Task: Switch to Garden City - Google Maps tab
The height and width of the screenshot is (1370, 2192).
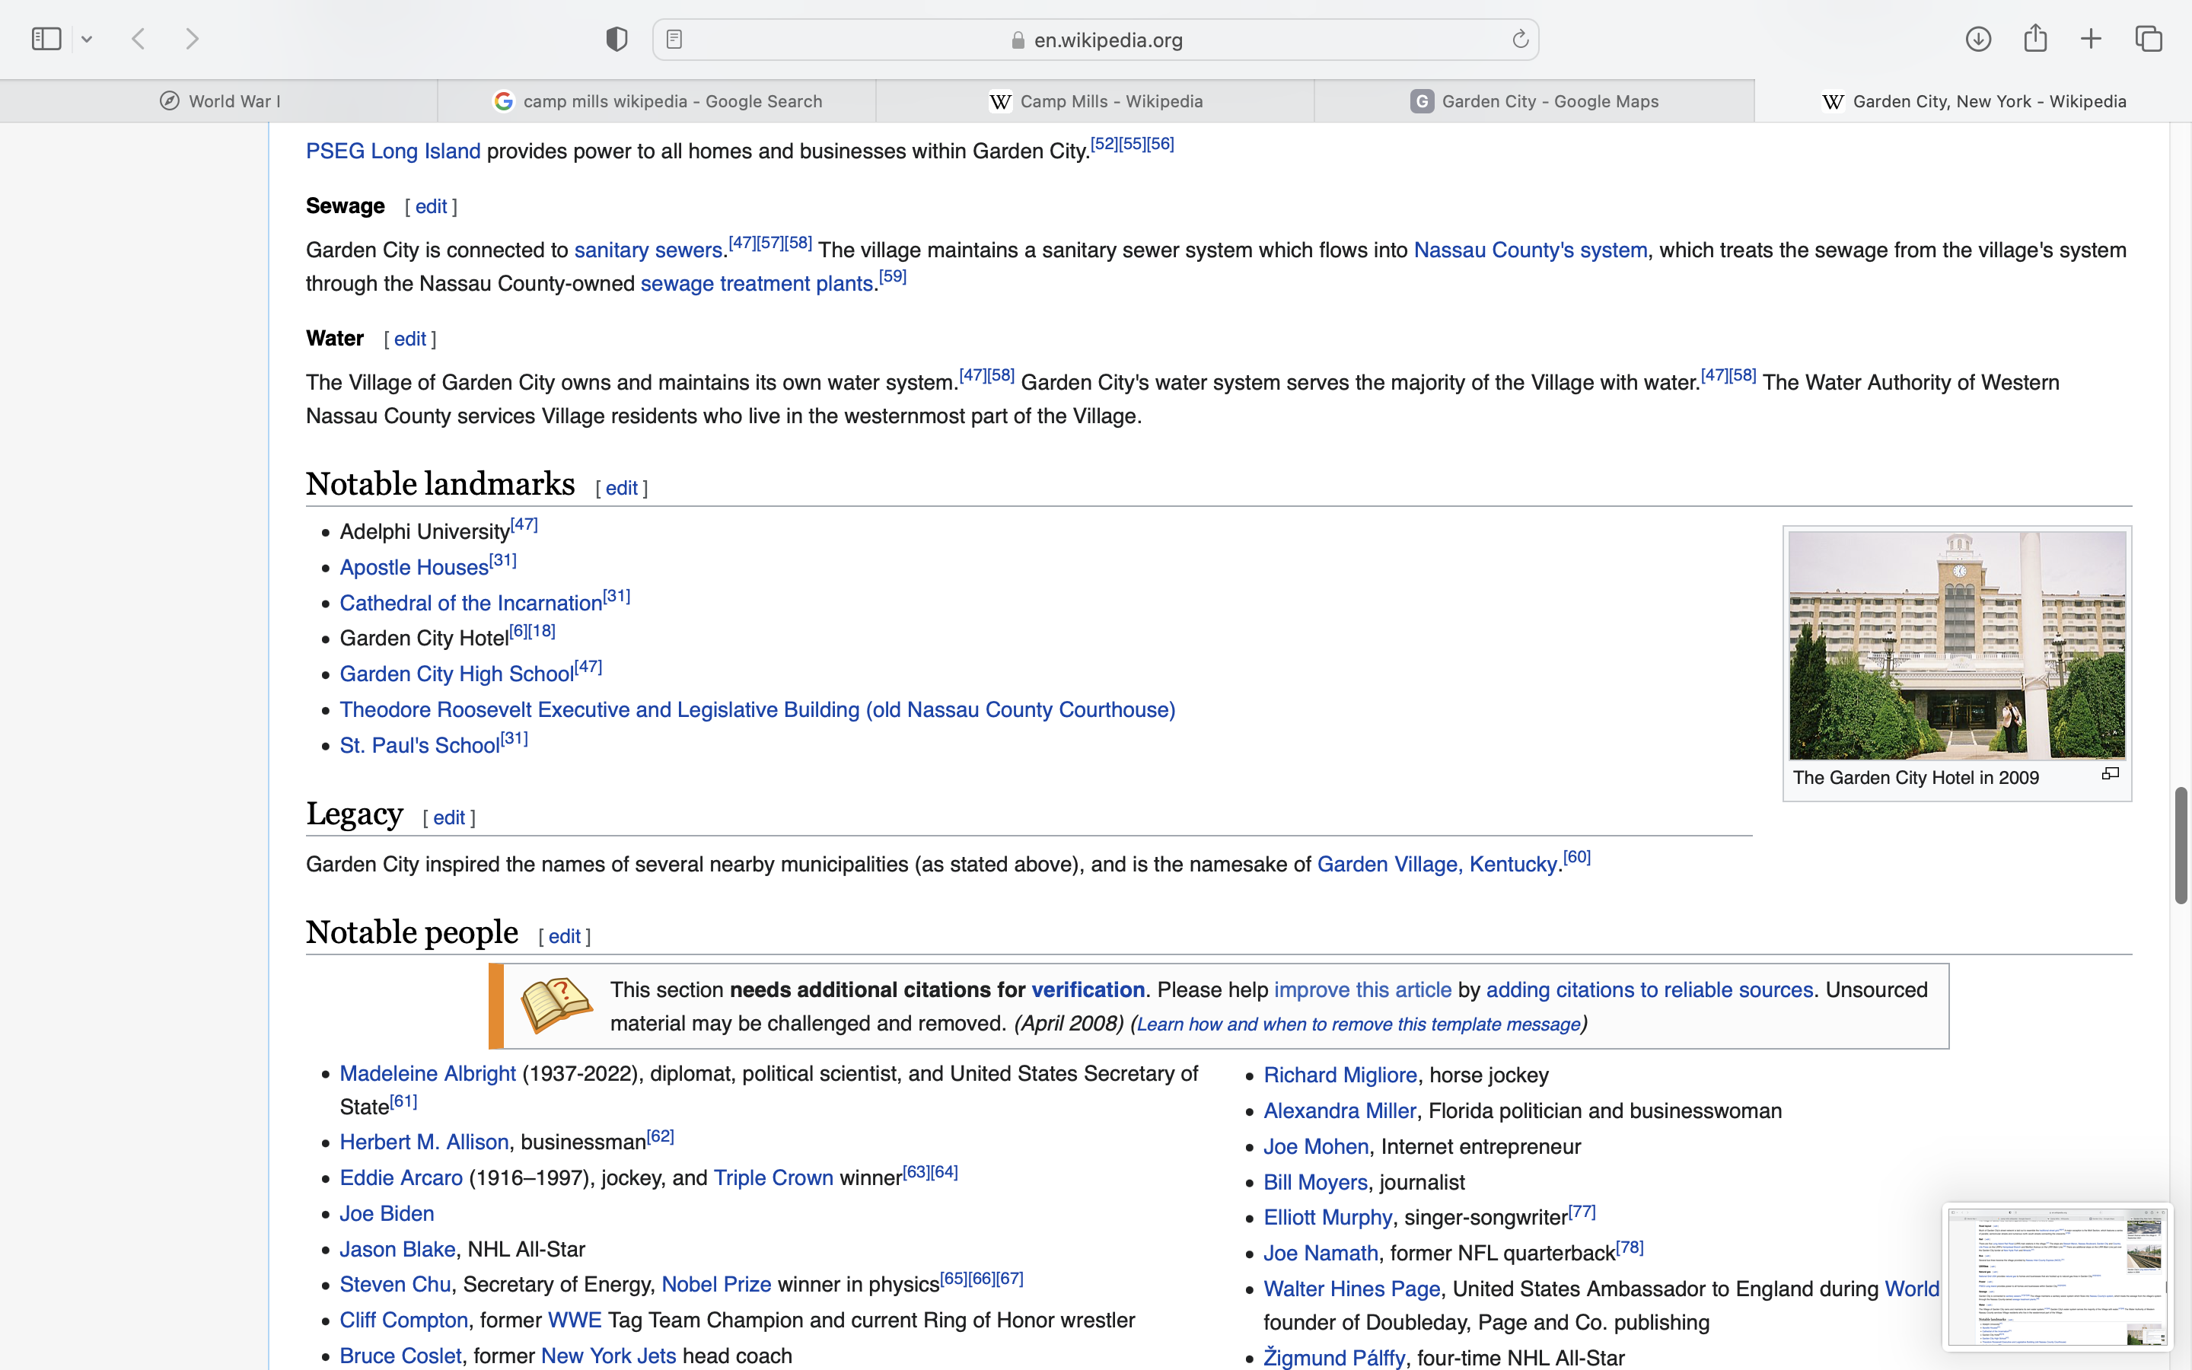Action: (x=1534, y=101)
